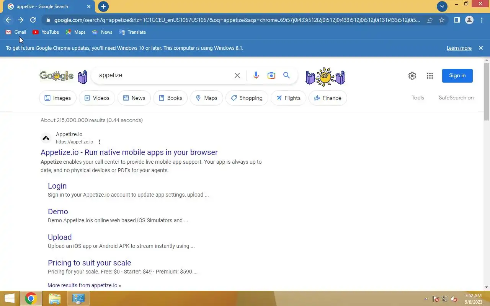Screen dimensions: 490x306
Task: Open Translate bookmark
Action: point(132,32)
